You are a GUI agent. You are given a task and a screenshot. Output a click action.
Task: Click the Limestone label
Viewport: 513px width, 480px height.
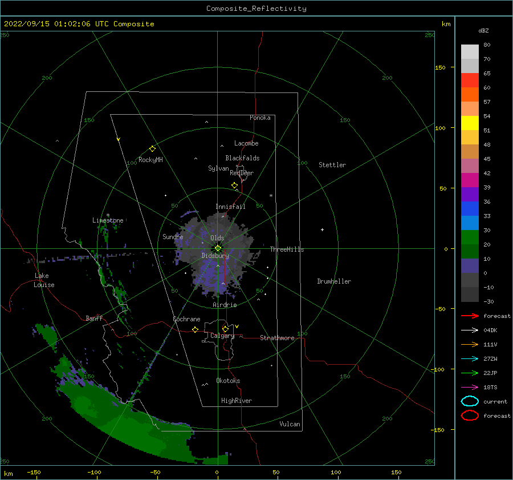click(108, 220)
